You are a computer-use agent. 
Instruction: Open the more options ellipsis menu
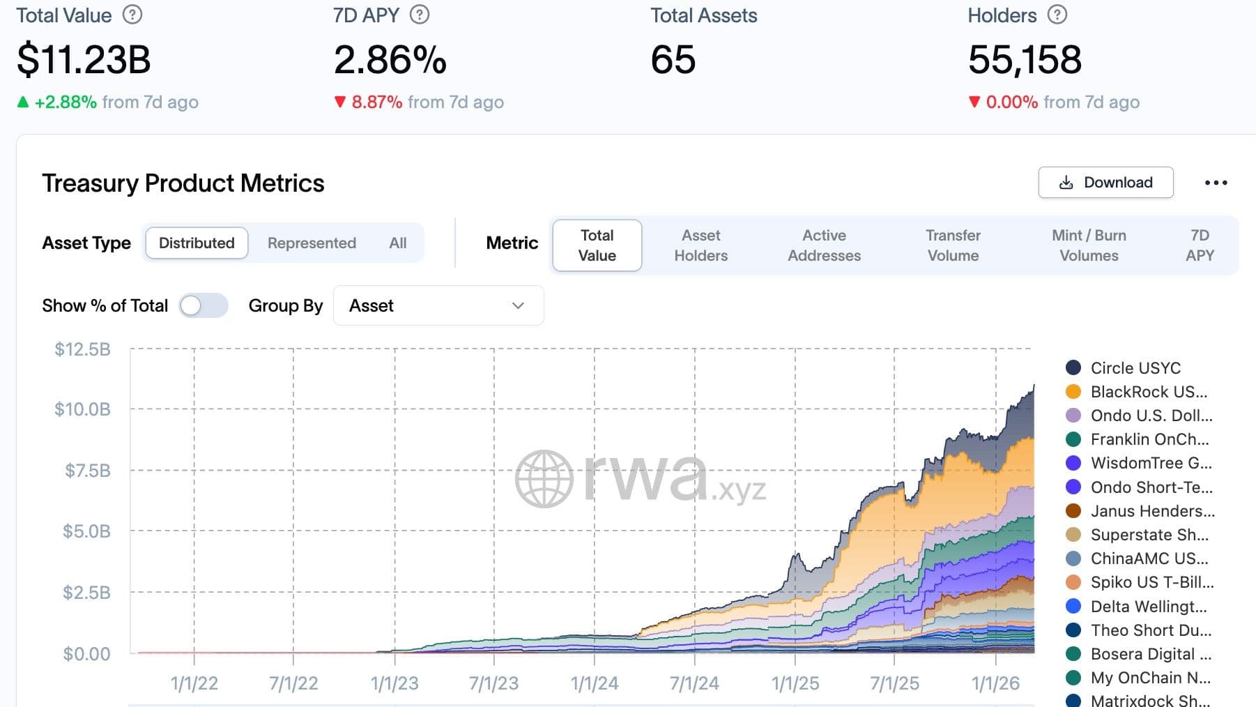(x=1217, y=182)
